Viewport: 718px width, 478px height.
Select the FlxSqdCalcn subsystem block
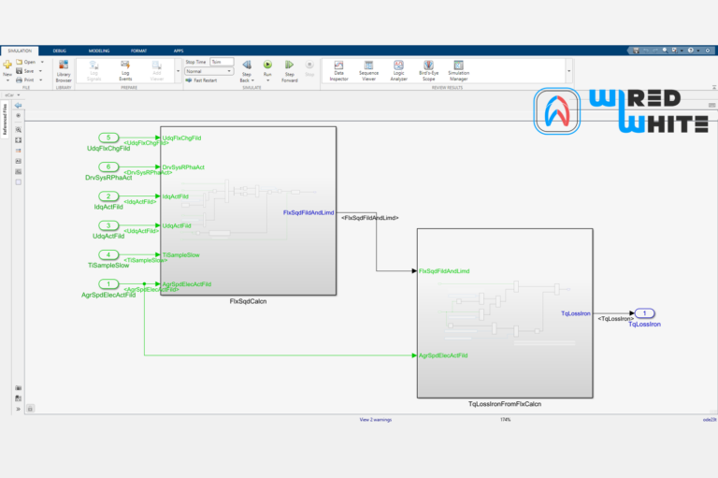(x=248, y=210)
